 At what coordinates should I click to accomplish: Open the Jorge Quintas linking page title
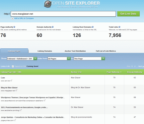click(33, 117)
